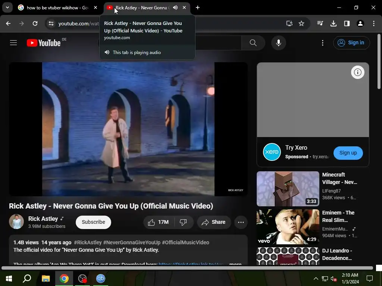Click the Rick Astley video player
This screenshot has width=382, height=286.
[128, 129]
